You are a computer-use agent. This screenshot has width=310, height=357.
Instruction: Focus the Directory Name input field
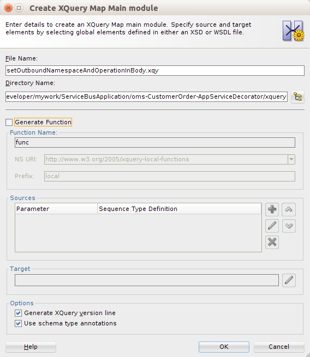click(146, 96)
